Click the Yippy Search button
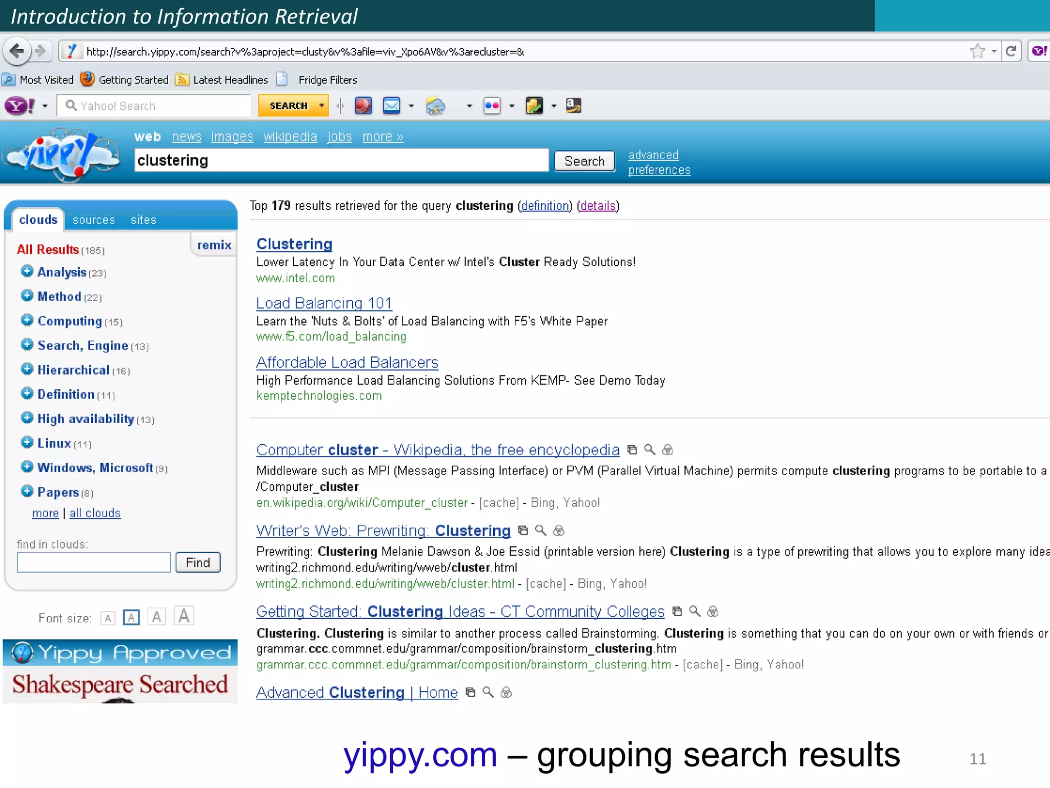 584,161
